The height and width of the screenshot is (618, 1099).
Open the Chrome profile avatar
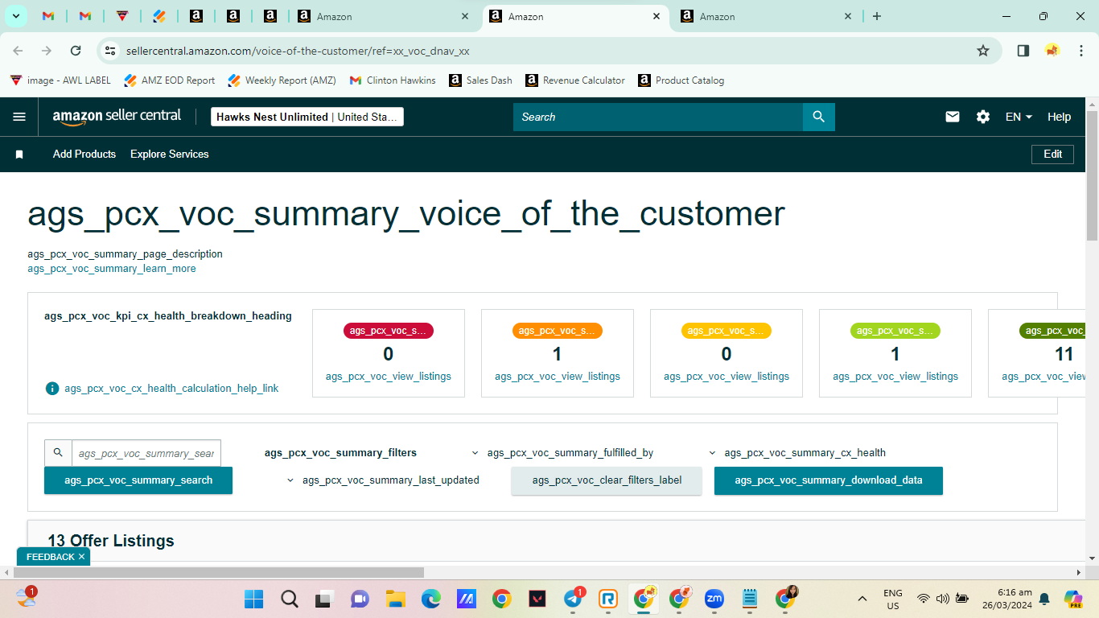1052,51
